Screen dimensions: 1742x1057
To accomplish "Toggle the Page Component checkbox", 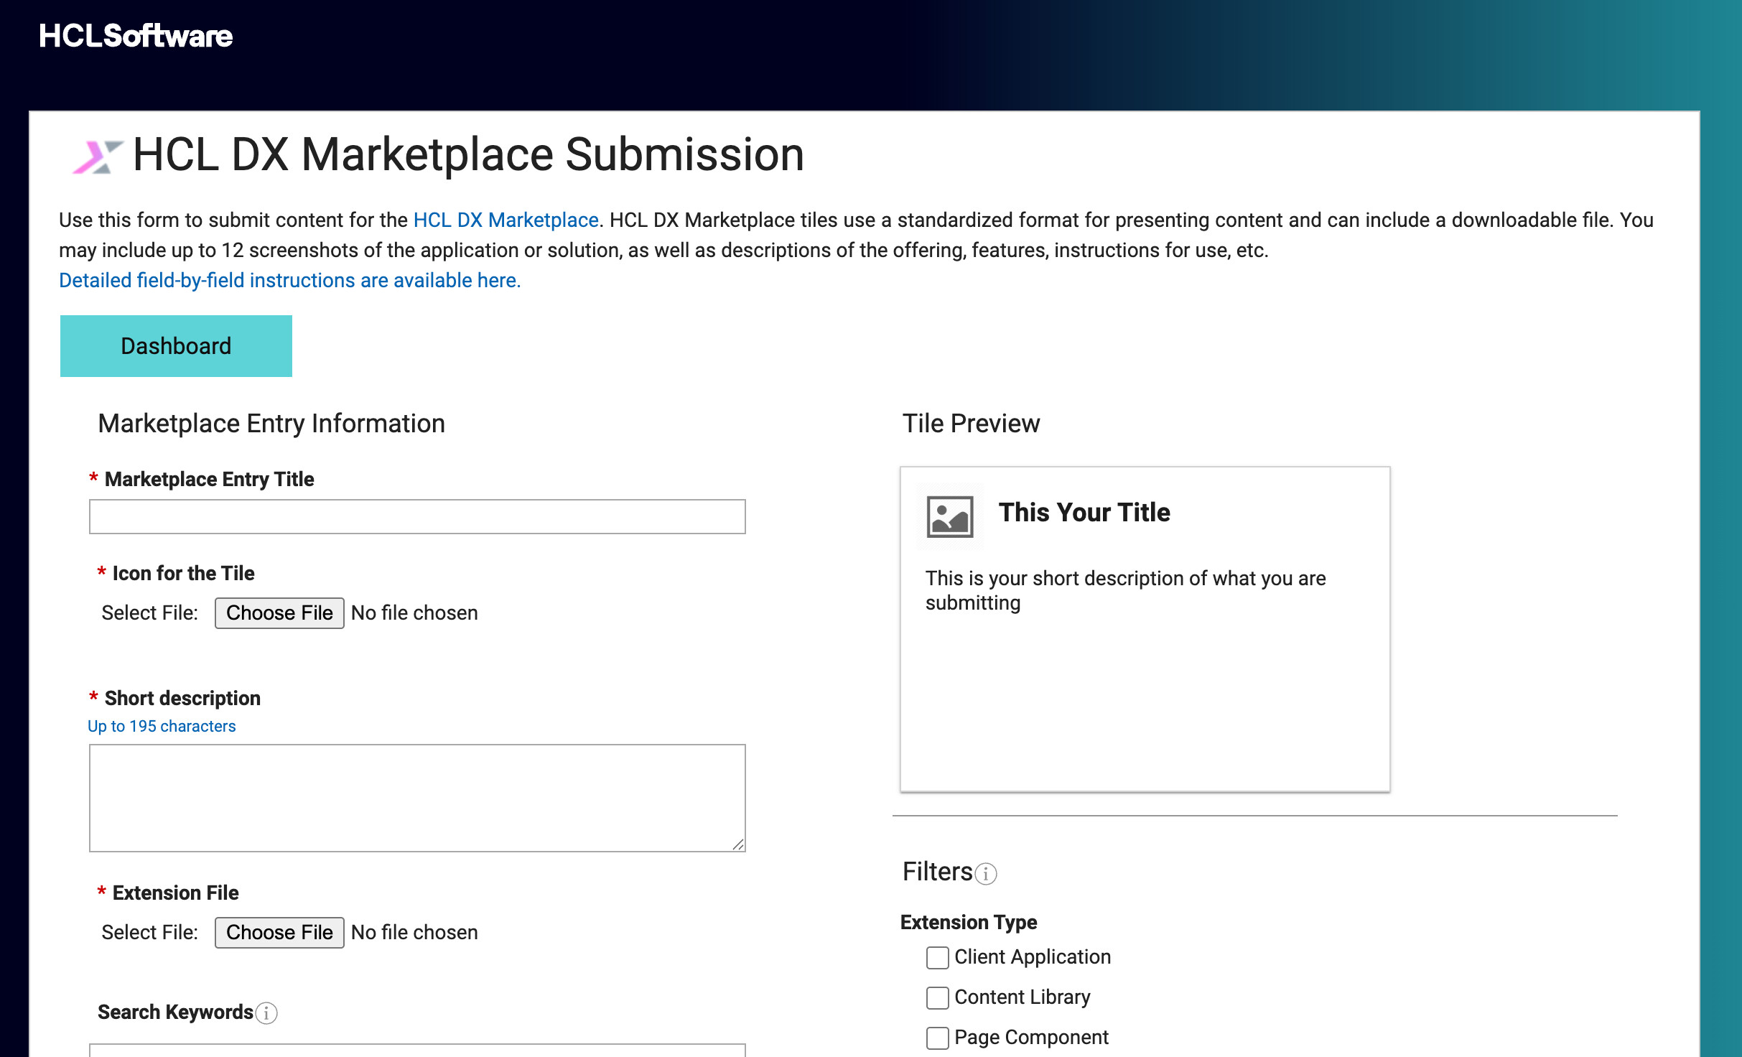I will [937, 1038].
